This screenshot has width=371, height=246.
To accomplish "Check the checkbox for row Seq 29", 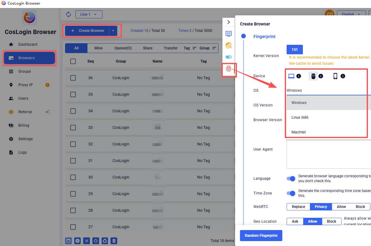I will tap(73, 194).
